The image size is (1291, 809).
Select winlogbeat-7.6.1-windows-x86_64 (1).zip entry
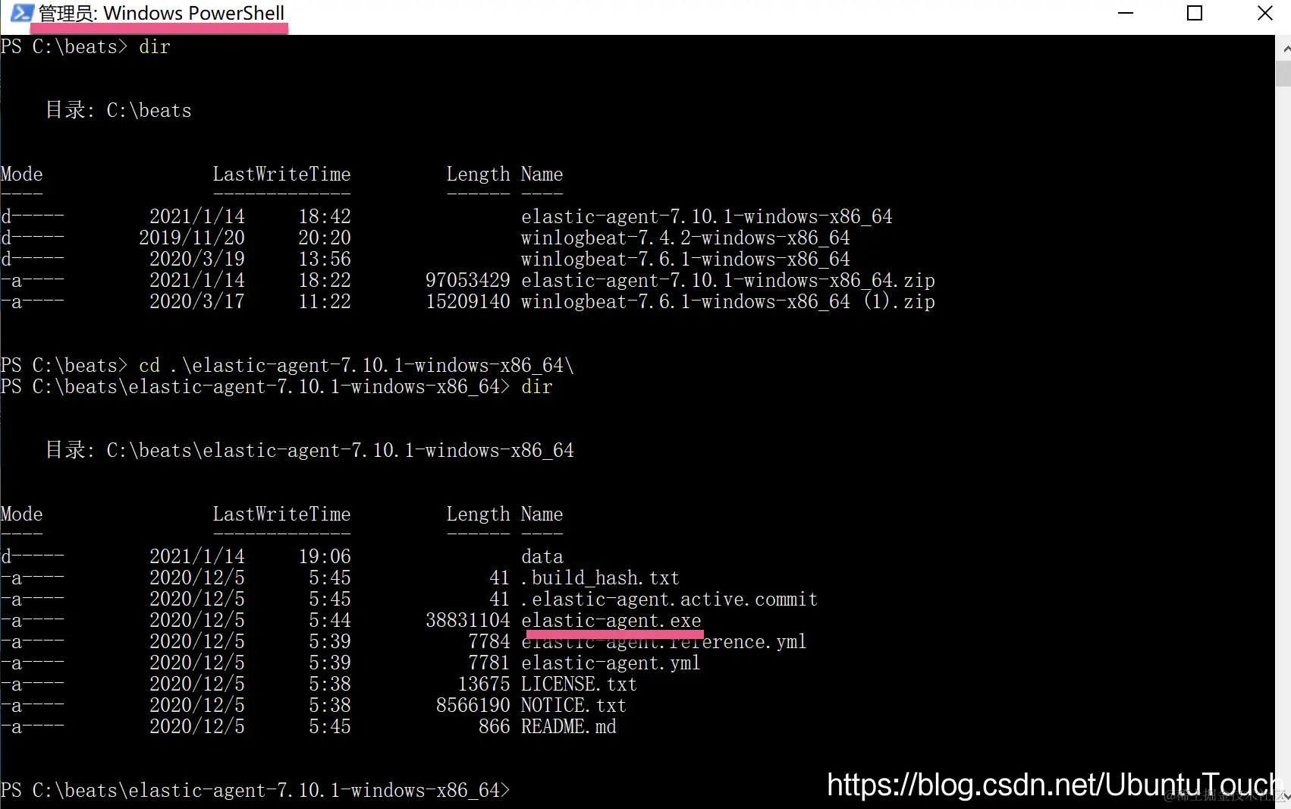(x=728, y=301)
